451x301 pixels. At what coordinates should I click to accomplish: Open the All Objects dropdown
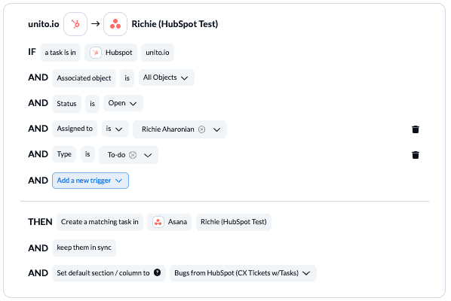167,78
